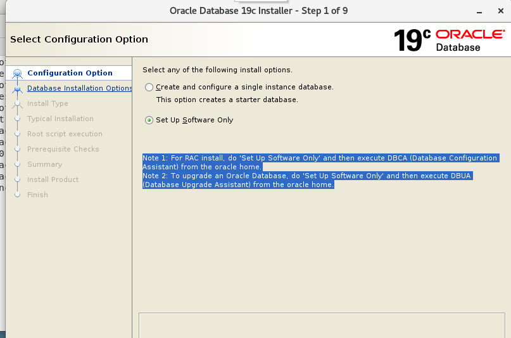The width and height of the screenshot is (511, 338).
Task: Click the Typical Installation step bullet
Action: pos(18,119)
